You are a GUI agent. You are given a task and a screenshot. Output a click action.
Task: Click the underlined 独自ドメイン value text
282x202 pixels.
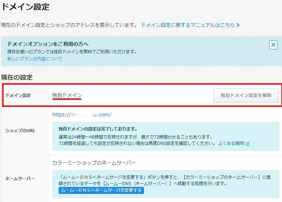point(67,95)
